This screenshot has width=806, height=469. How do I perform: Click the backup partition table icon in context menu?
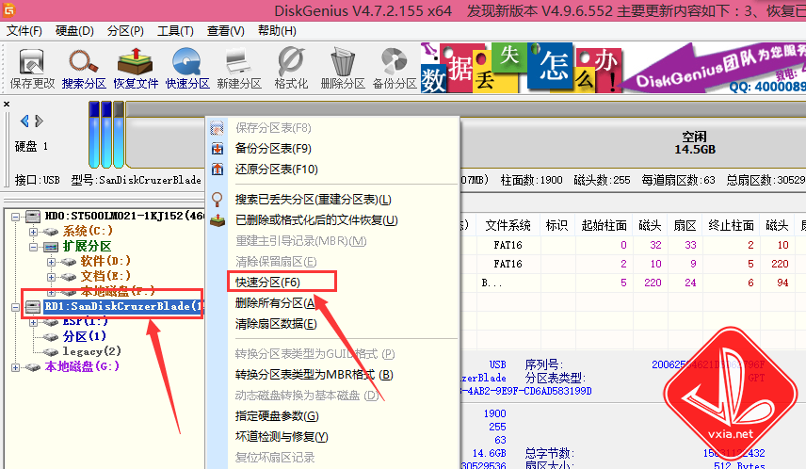click(218, 149)
